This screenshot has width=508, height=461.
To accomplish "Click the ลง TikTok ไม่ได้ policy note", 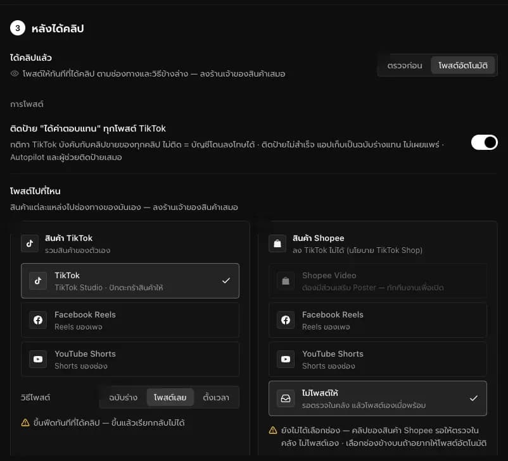I will click(x=358, y=250).
